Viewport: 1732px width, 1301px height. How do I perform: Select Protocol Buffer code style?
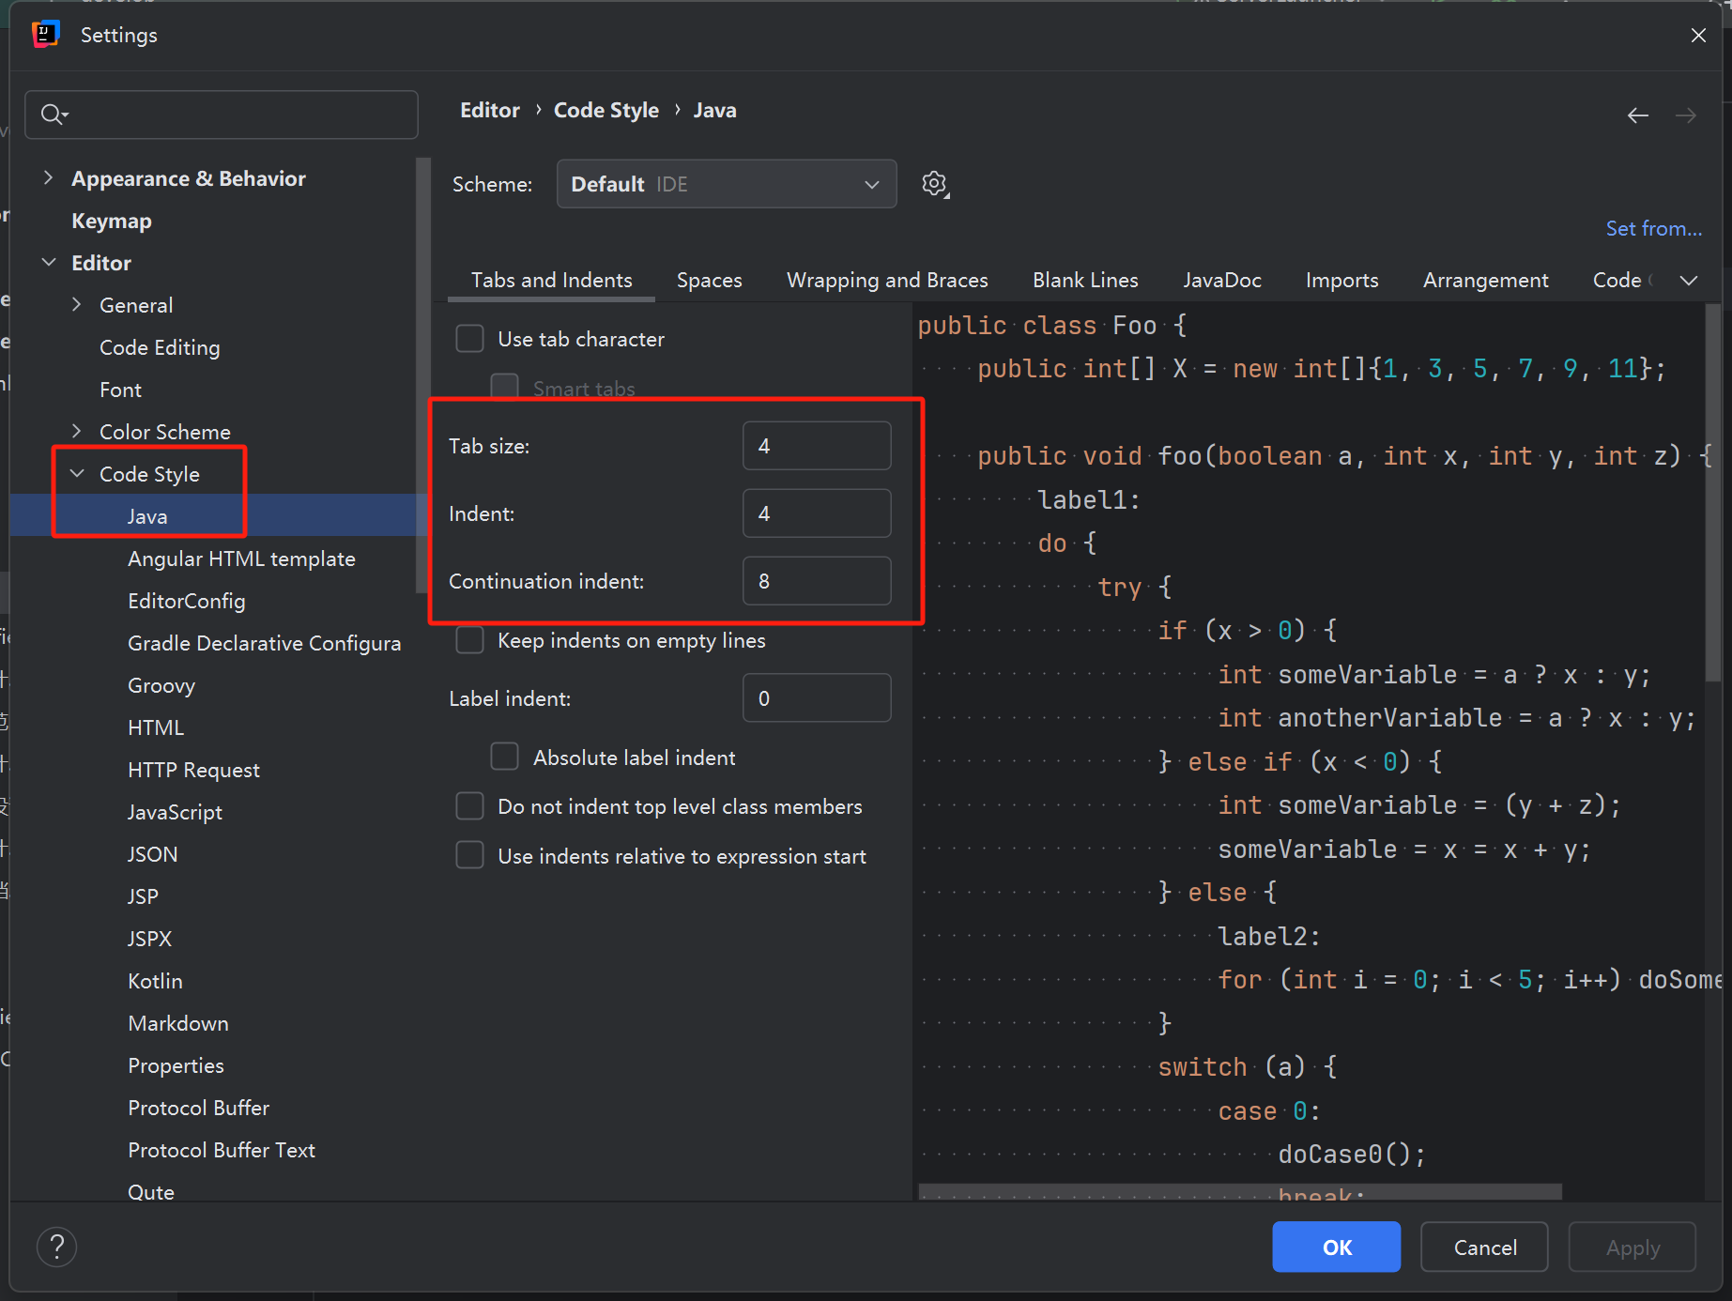(198, 1107)
